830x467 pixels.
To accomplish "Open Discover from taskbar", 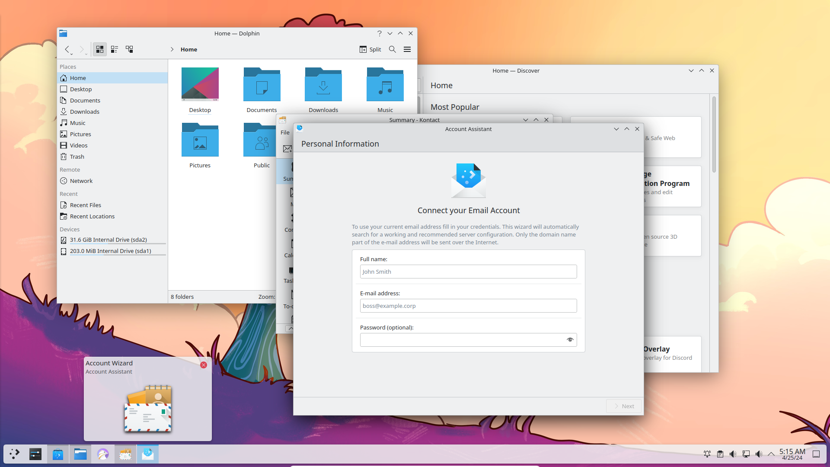I will (x=58, y=454).
